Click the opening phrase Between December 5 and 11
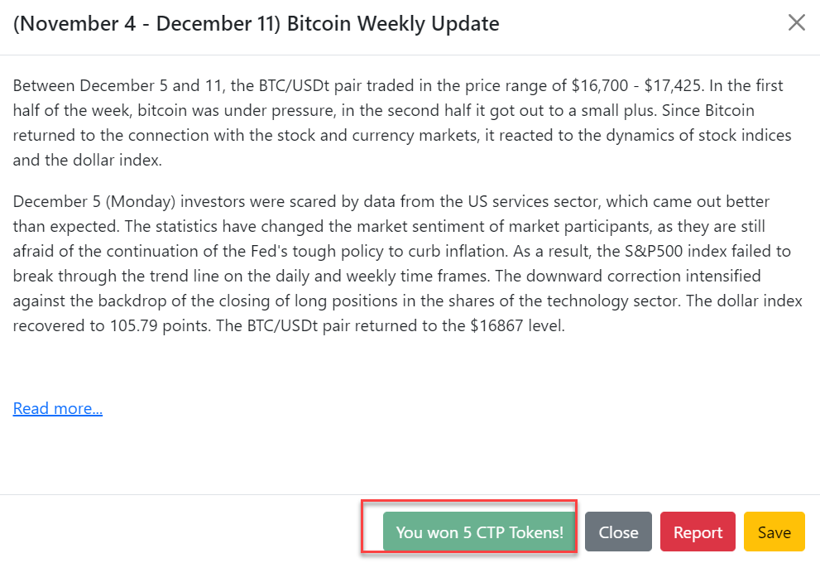The image size is (820, 563). click(117, 85)
